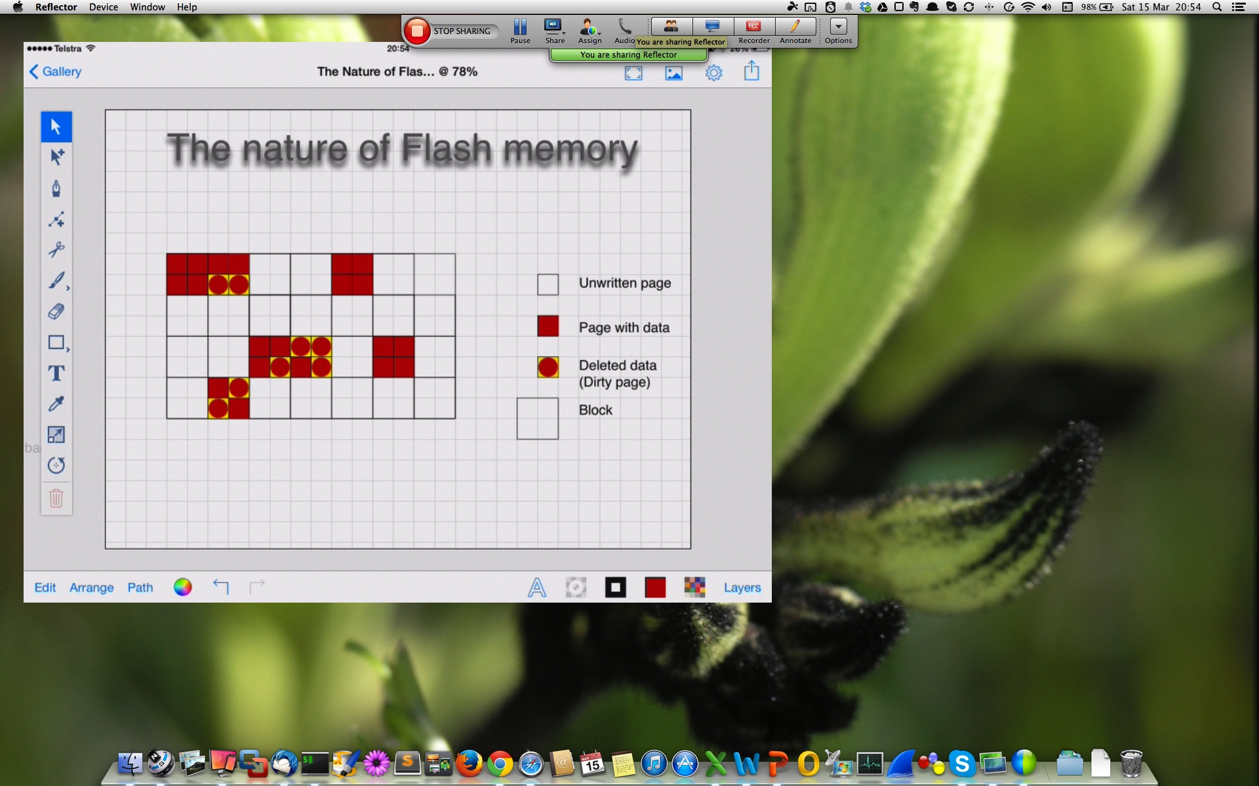Open the Arrange menu
The height and width of the screenshot is (786, 1259).
click(91, 588)
